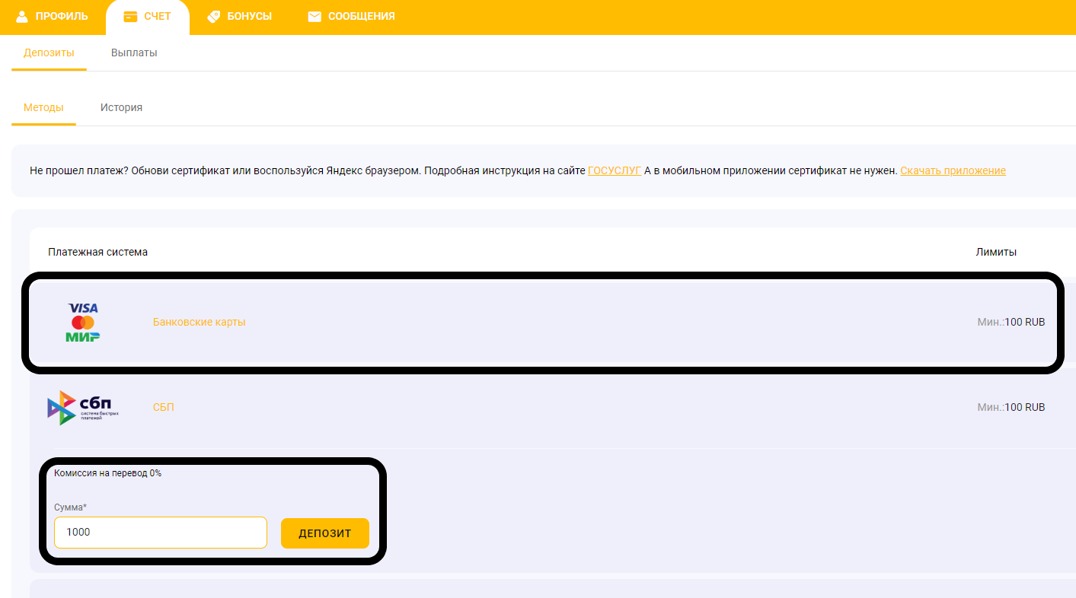Click the Комиссия на перевод 0% text
The image size is (1076, 598).
pyautogui.click(x=107, y=473)
